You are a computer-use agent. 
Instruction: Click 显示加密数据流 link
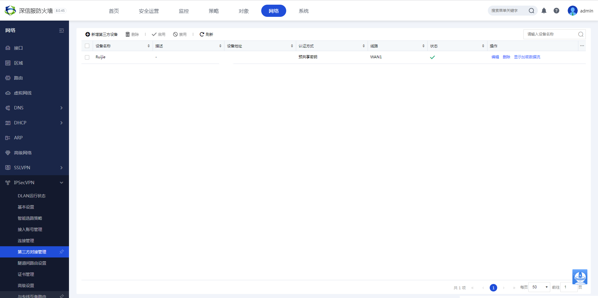point(527,57)
